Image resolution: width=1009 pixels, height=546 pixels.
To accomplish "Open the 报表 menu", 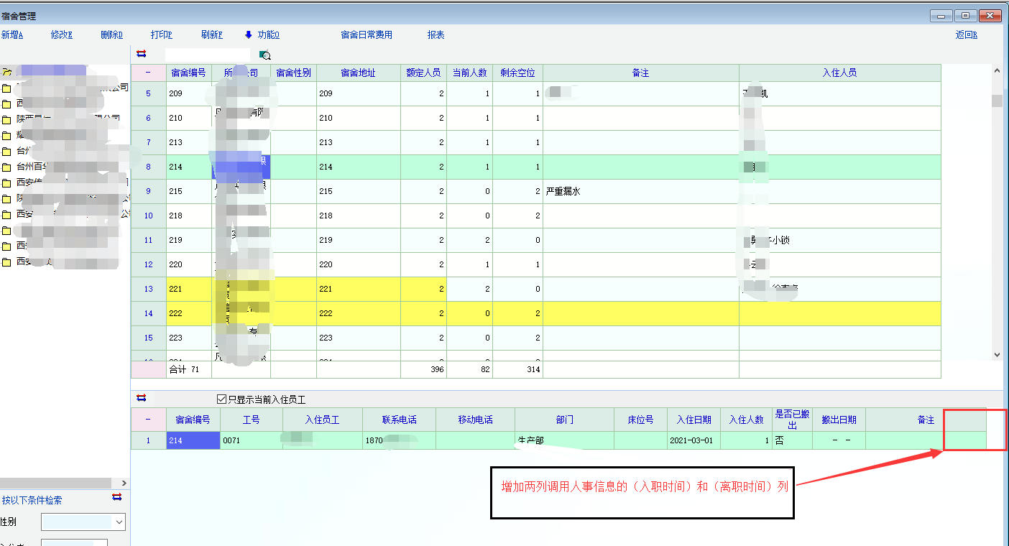I will click(x=436, y=34).
